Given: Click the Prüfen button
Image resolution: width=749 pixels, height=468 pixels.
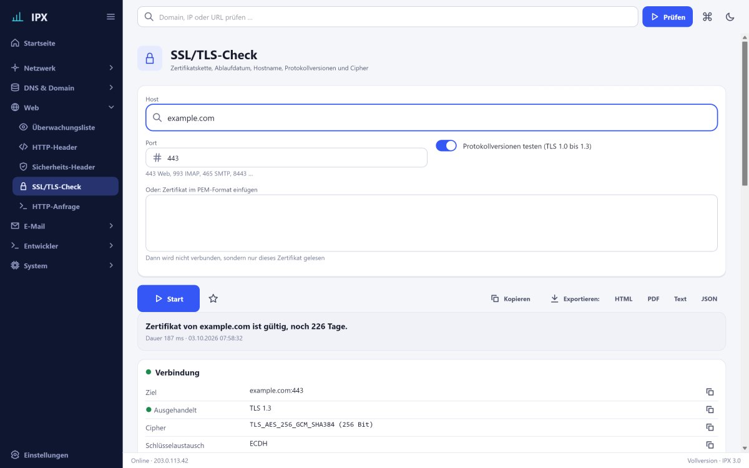Looking at the screenshot, I should (x=667, y=17).
